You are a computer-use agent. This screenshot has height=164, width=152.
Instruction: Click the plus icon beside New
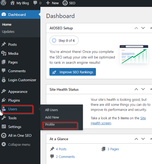point(48,3)
